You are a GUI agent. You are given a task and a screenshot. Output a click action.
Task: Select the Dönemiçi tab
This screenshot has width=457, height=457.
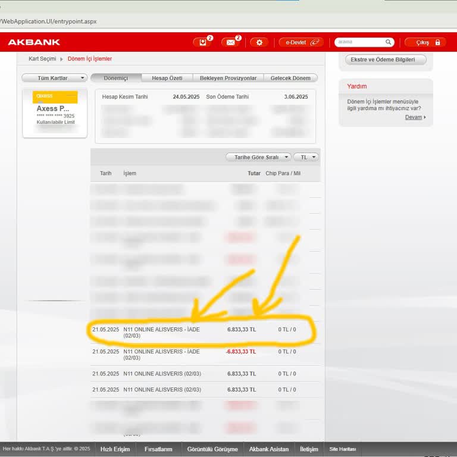click(116, 78)
